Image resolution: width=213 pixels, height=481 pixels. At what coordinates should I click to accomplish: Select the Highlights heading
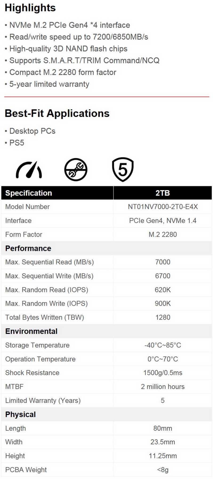(x=30, y=8)
